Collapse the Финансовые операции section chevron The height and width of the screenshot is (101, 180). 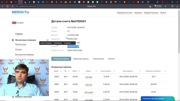(48, 40)
